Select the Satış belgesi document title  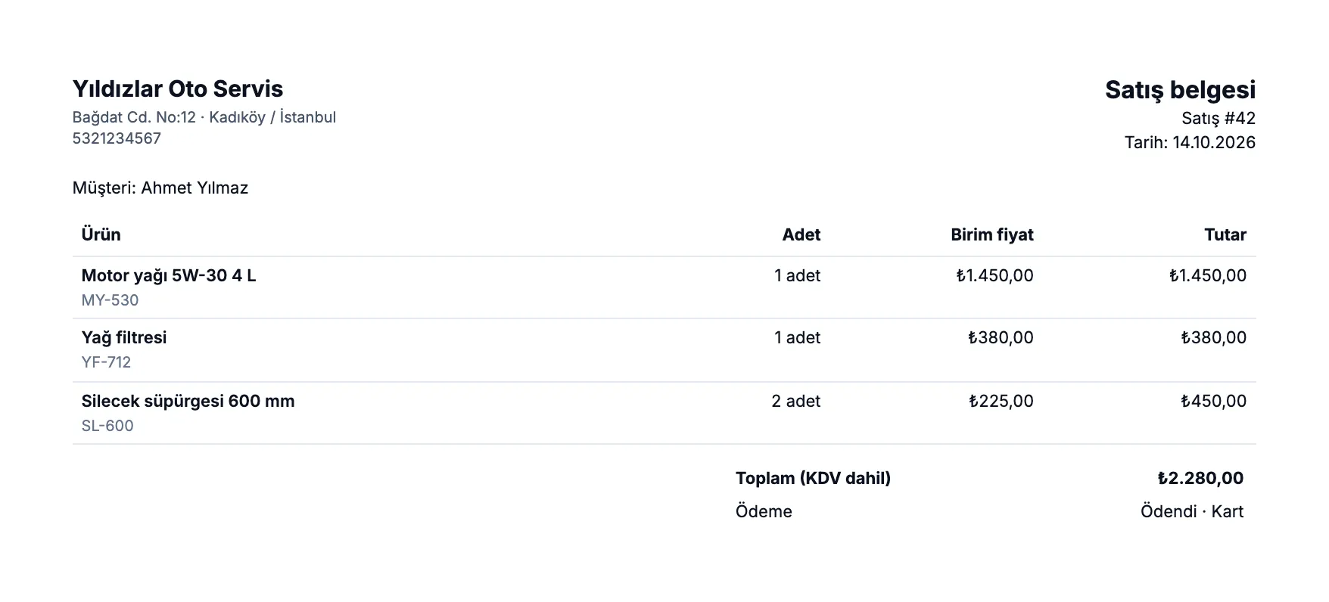coord(1180,90)
